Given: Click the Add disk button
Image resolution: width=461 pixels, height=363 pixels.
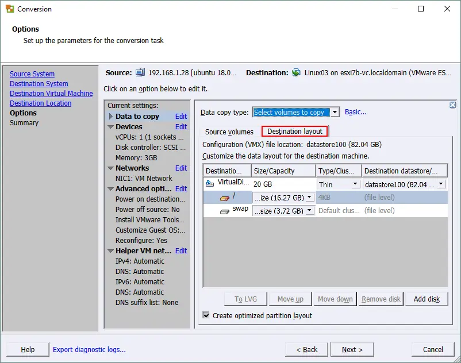Looking at the screenshot, I should (x=427, y=299).
